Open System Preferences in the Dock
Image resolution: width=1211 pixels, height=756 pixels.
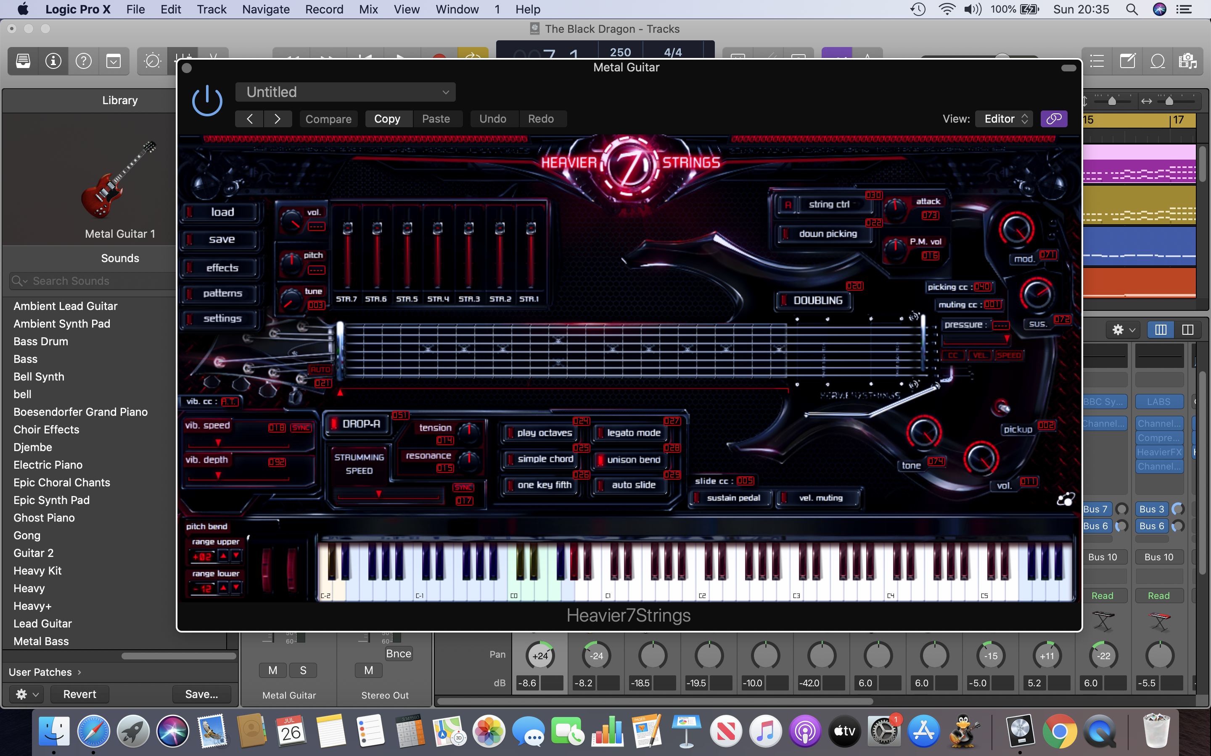click(884, 731)
